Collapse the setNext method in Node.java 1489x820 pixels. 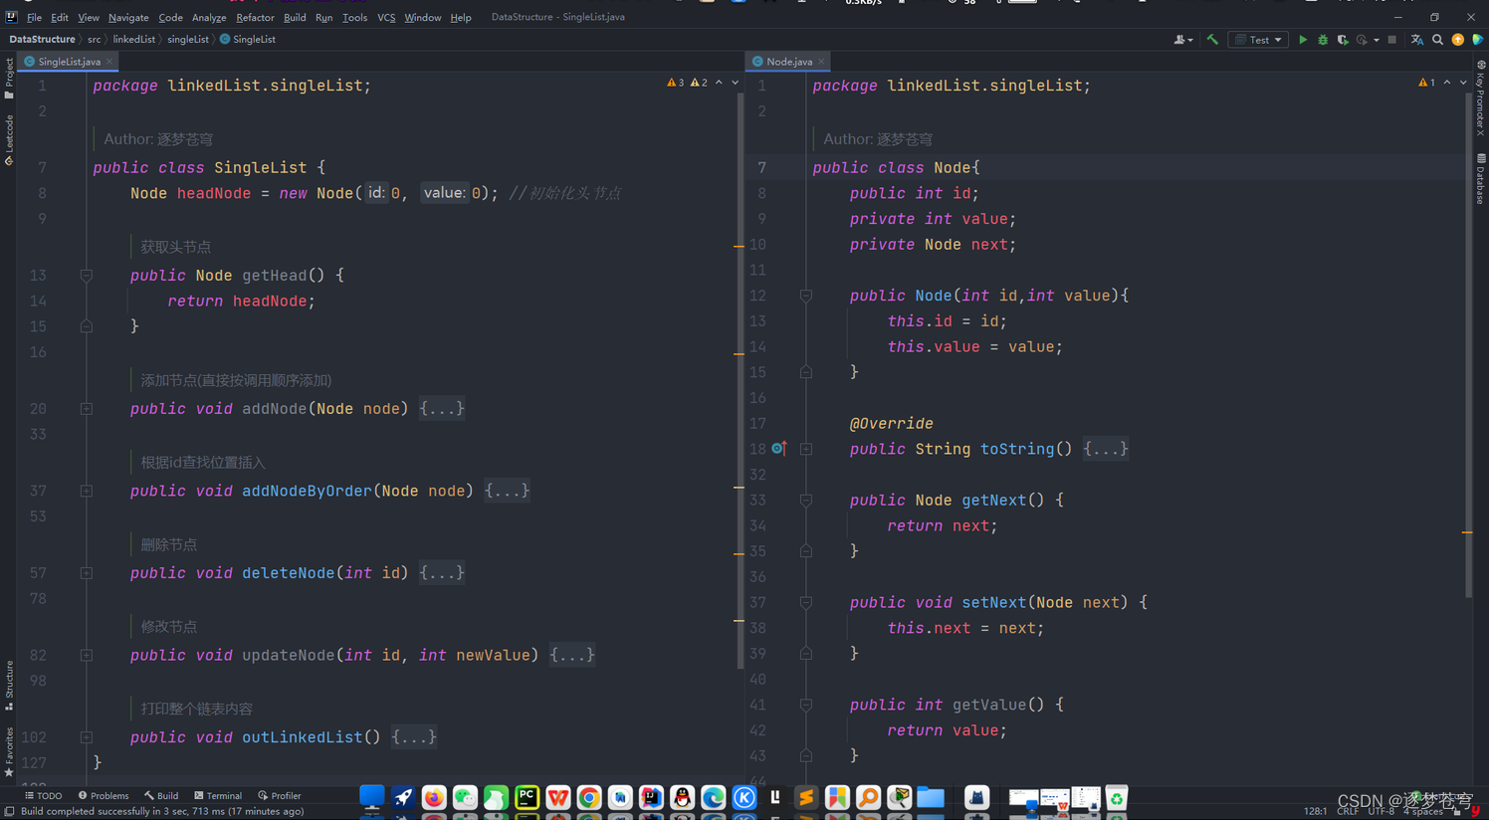pyautogui.click(x=806, y=603)
